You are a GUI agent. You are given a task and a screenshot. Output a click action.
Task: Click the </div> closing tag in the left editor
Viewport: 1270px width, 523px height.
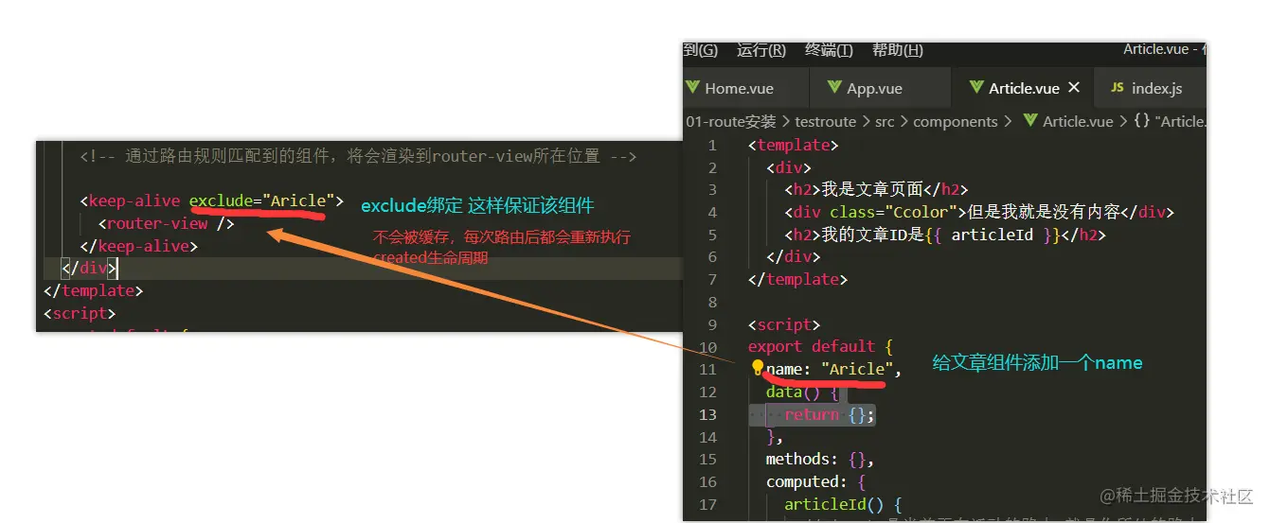tap(88, 269)
